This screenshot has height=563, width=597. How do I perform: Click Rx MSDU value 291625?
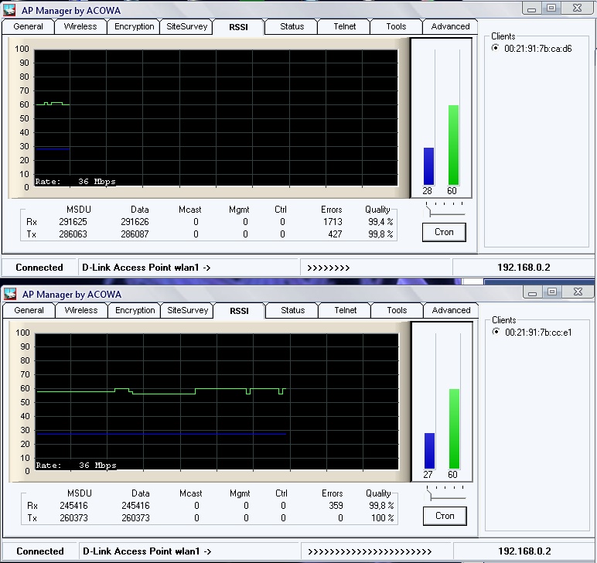73,221
